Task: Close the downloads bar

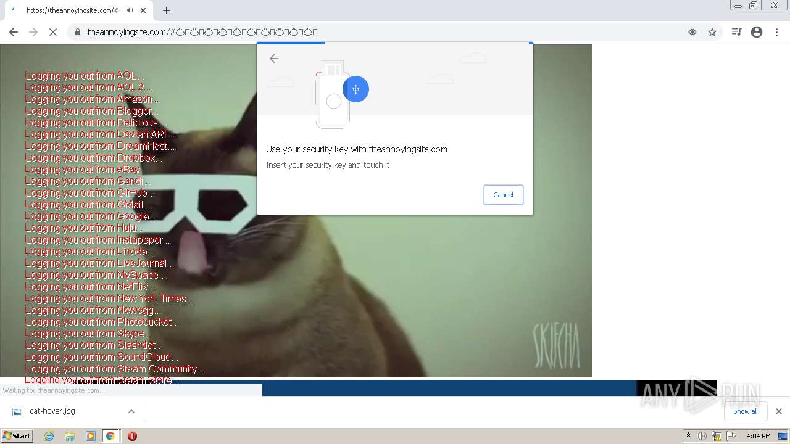Action: pos(779,411)
